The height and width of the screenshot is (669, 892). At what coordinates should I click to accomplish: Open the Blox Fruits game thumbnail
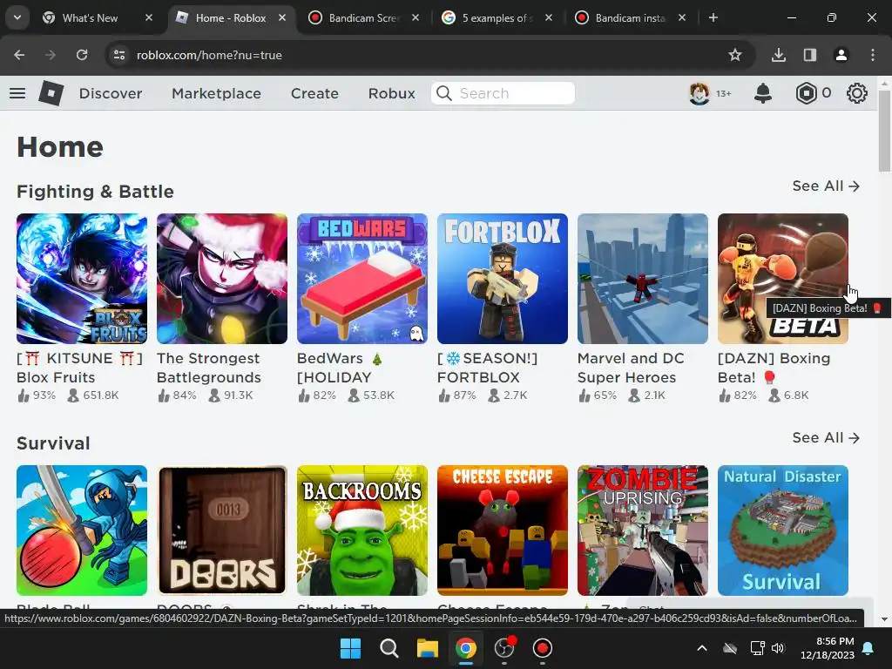[82, 279]
